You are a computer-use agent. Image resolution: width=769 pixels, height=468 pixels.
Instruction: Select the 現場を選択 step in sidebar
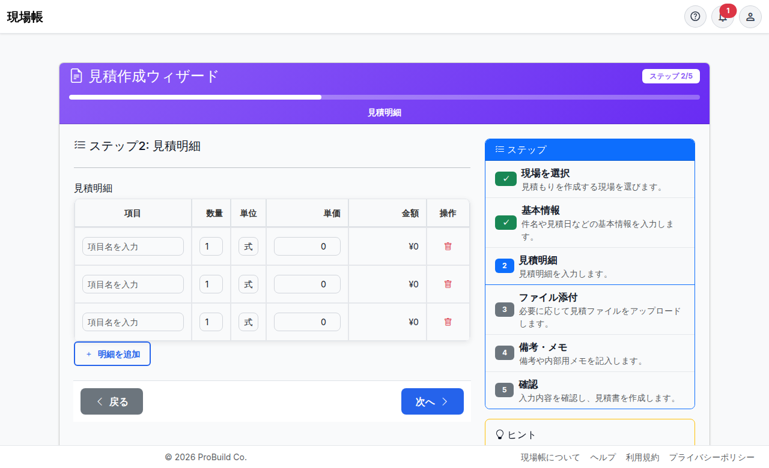(590, 179)
